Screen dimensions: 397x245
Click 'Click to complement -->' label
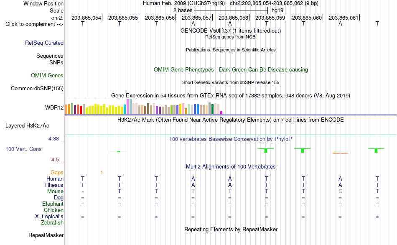[34, 24]
